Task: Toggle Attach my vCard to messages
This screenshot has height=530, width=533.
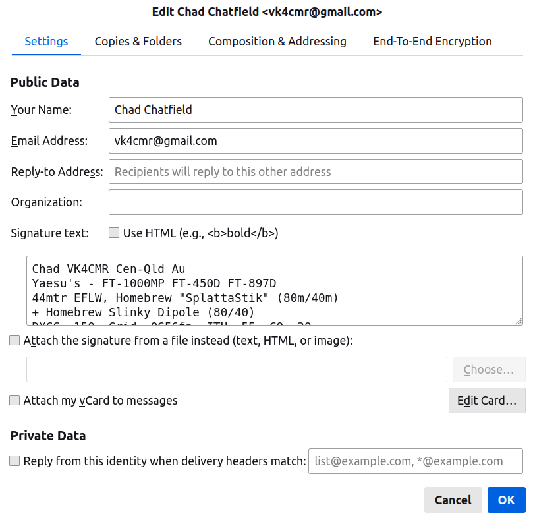Action: 14,400
